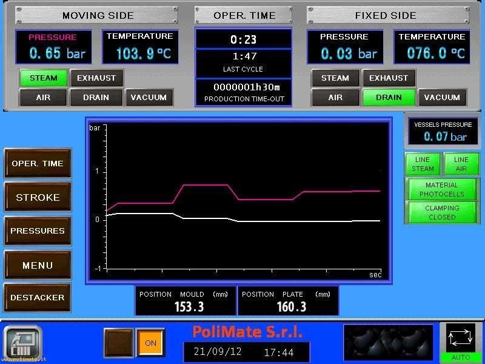Click the OPER. TIME header plate
485x364 pixels.
pyautogui.click(x=244, y=16)
